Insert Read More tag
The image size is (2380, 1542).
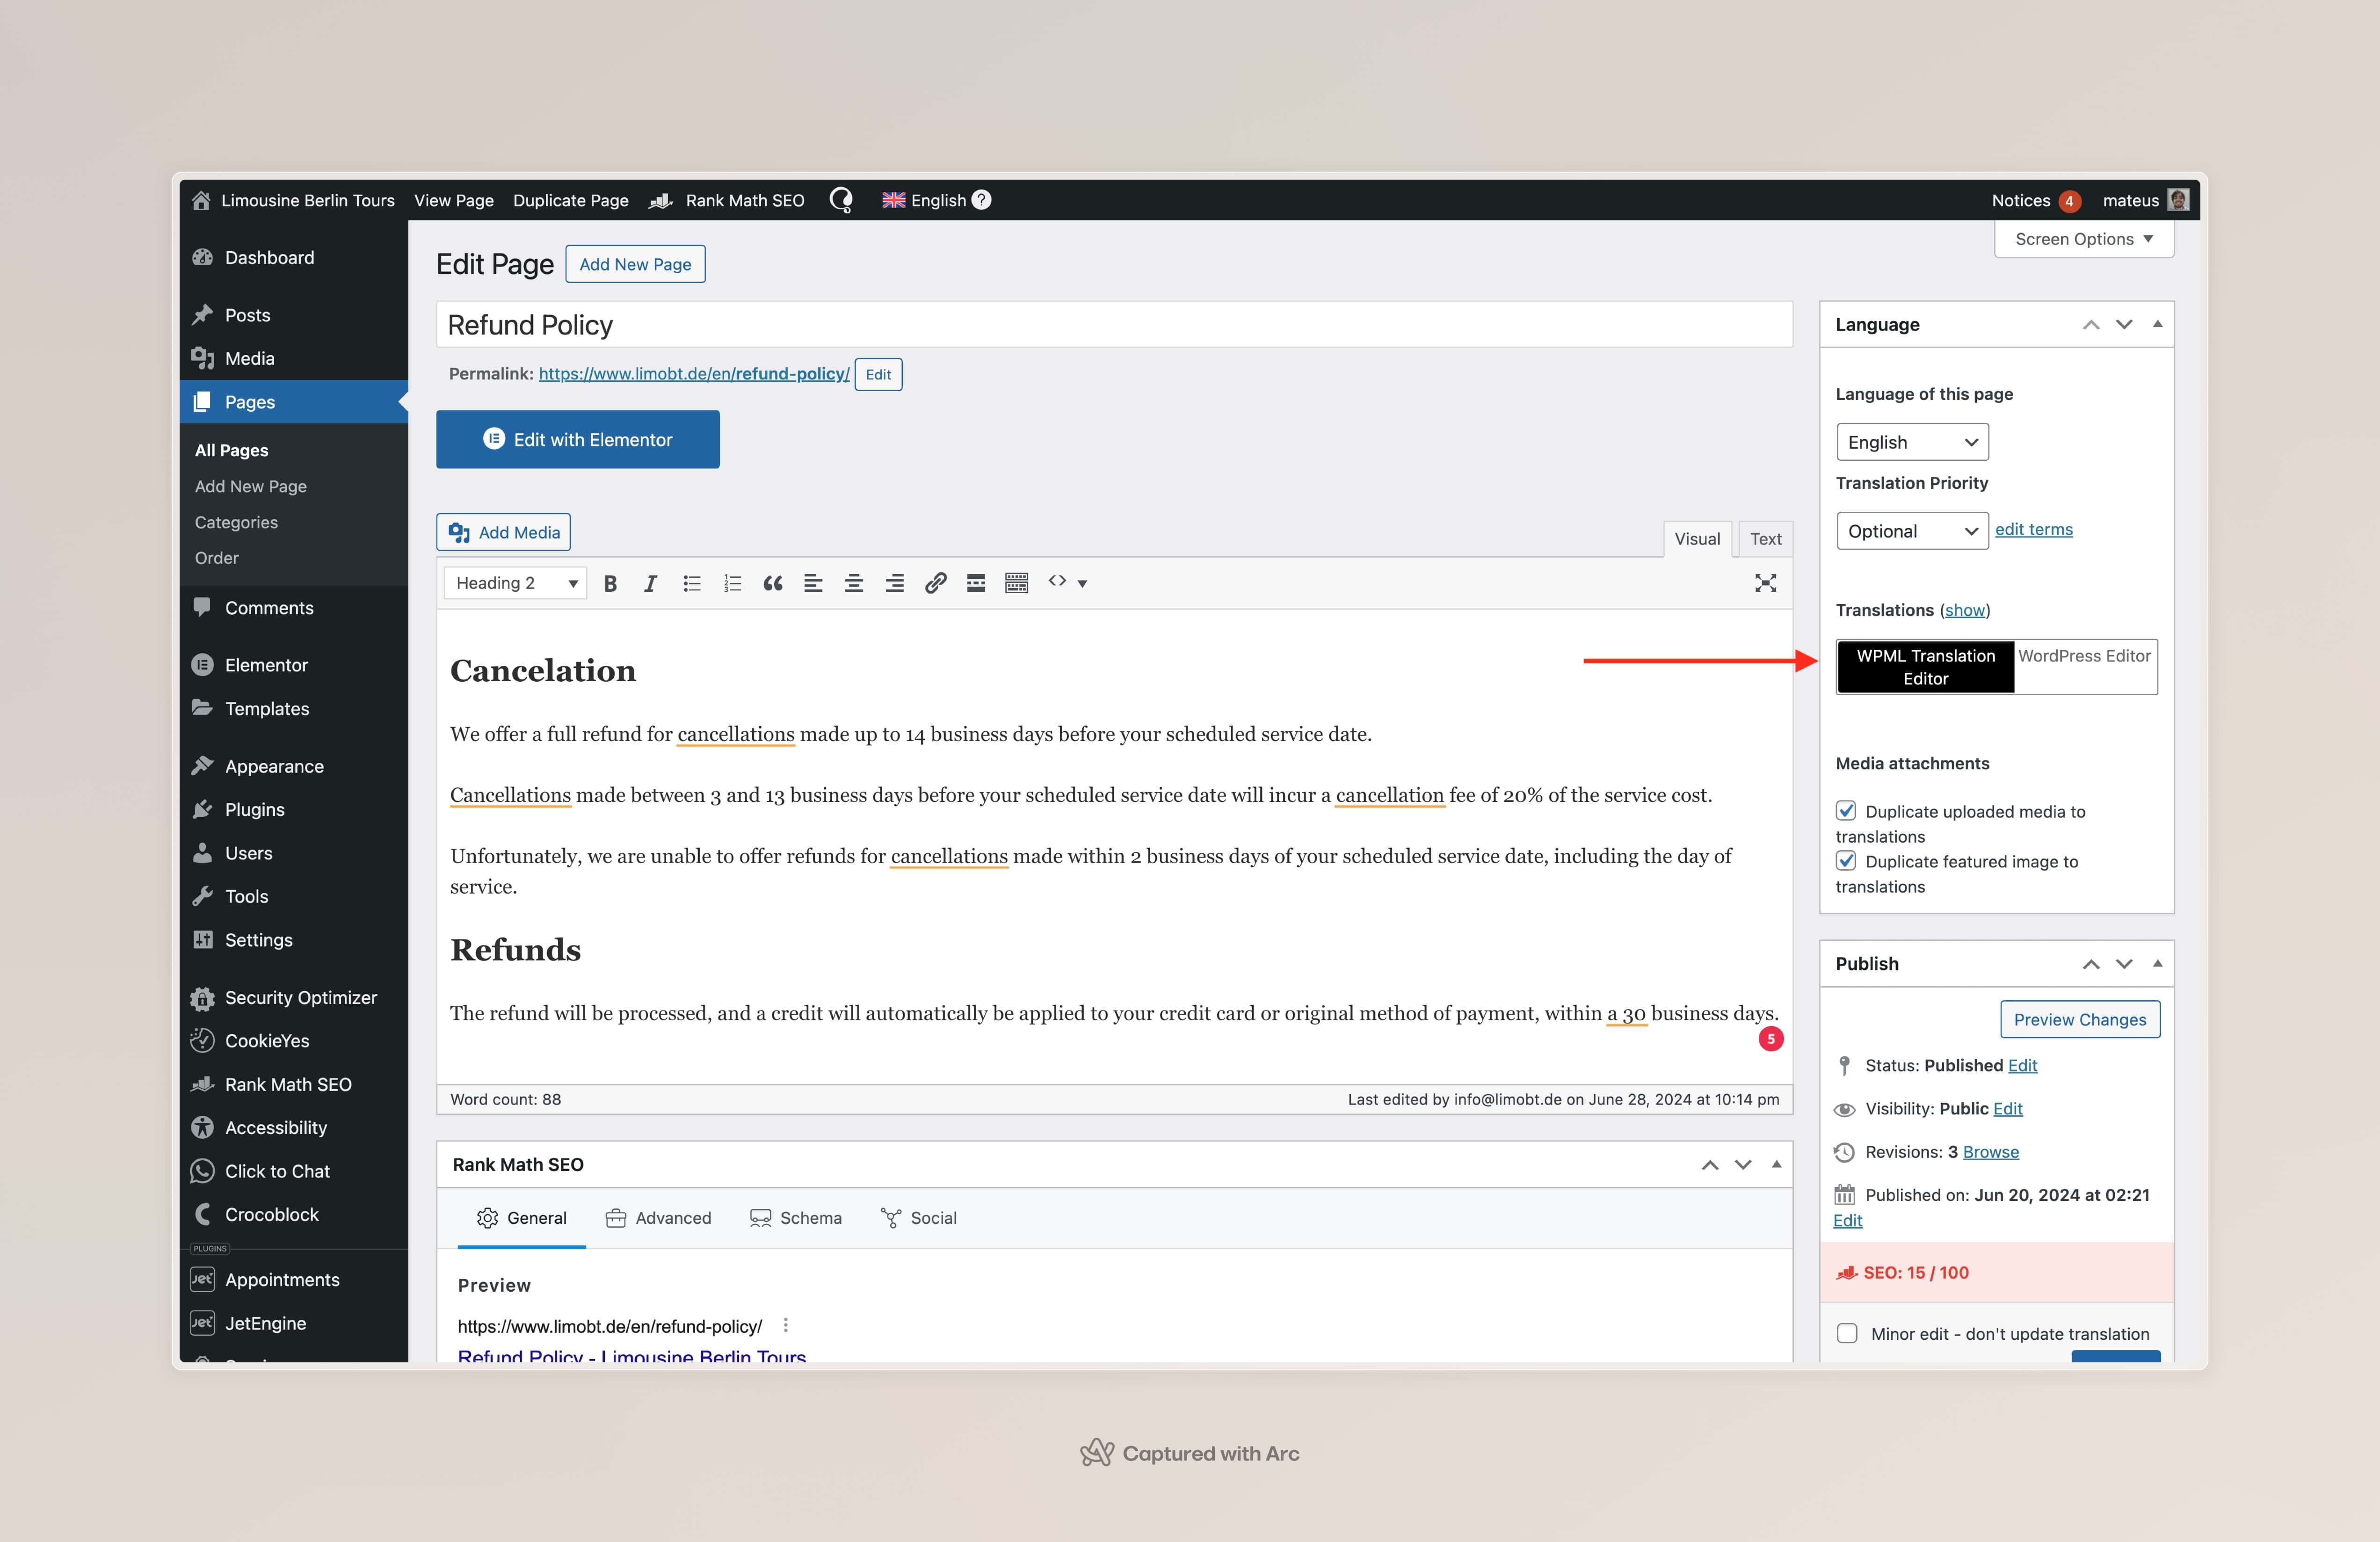click(976, 583)
